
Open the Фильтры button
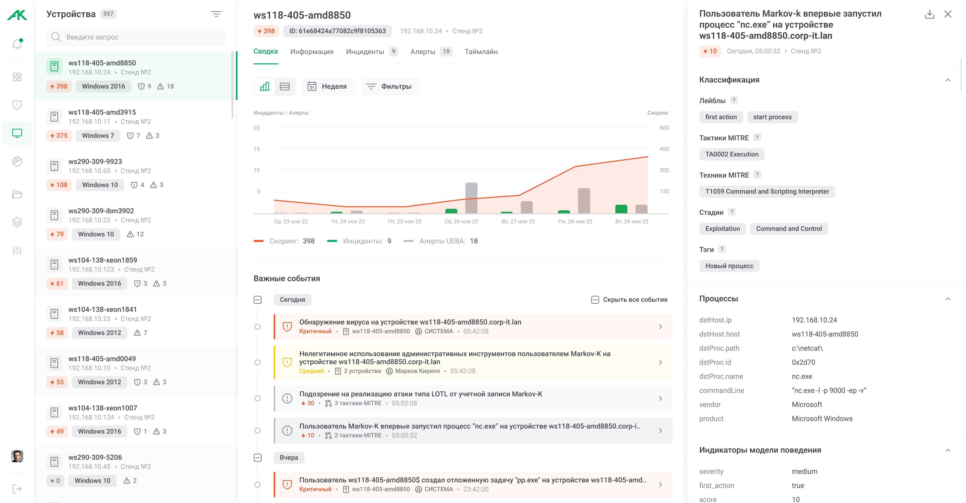(390, 87)
